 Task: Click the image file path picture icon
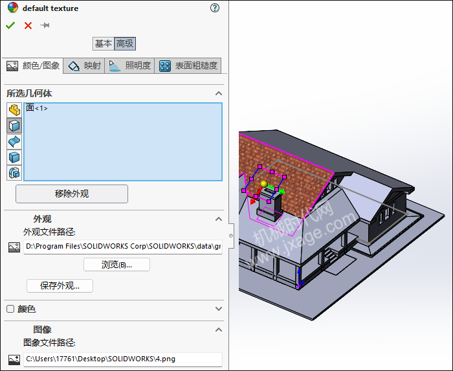pos(14,360)
